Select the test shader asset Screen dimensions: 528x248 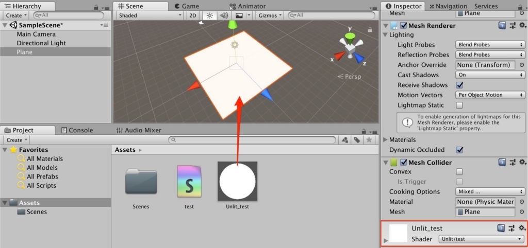pos(189,182)
